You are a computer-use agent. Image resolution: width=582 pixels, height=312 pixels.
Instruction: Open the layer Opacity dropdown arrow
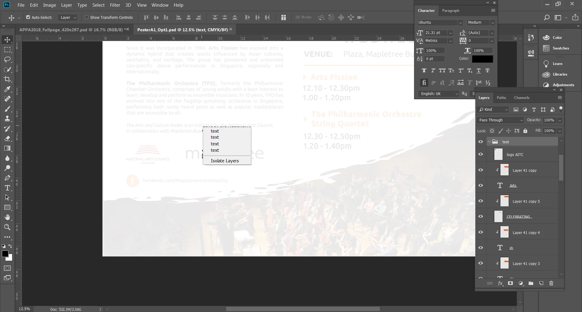coord(560,120)
